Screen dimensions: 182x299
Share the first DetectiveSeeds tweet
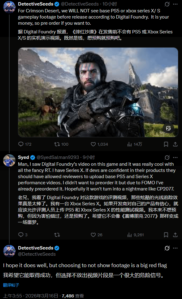pyautogui.click(x=175, y=144)
